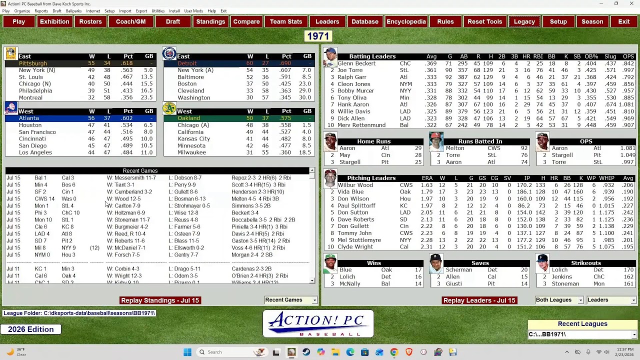Open the Encyclopedia
The width and height of the screenshot is (640, 360).
click(x=406, y=21)
